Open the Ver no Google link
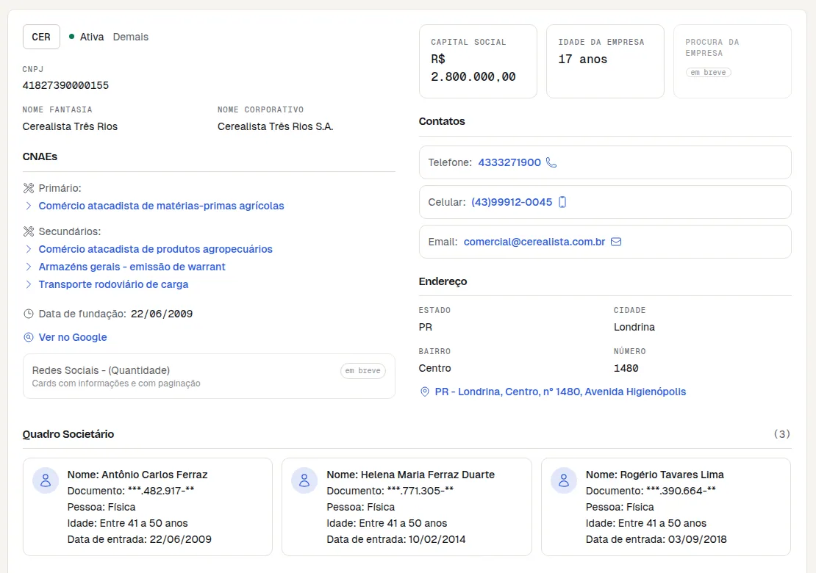This screenshot has height=573, width=816. (x=73, y=337)
